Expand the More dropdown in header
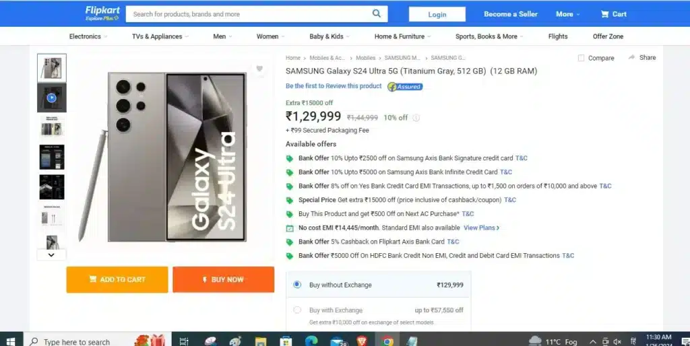This screenshot has height=346, width=690. (x=567, y=14)
